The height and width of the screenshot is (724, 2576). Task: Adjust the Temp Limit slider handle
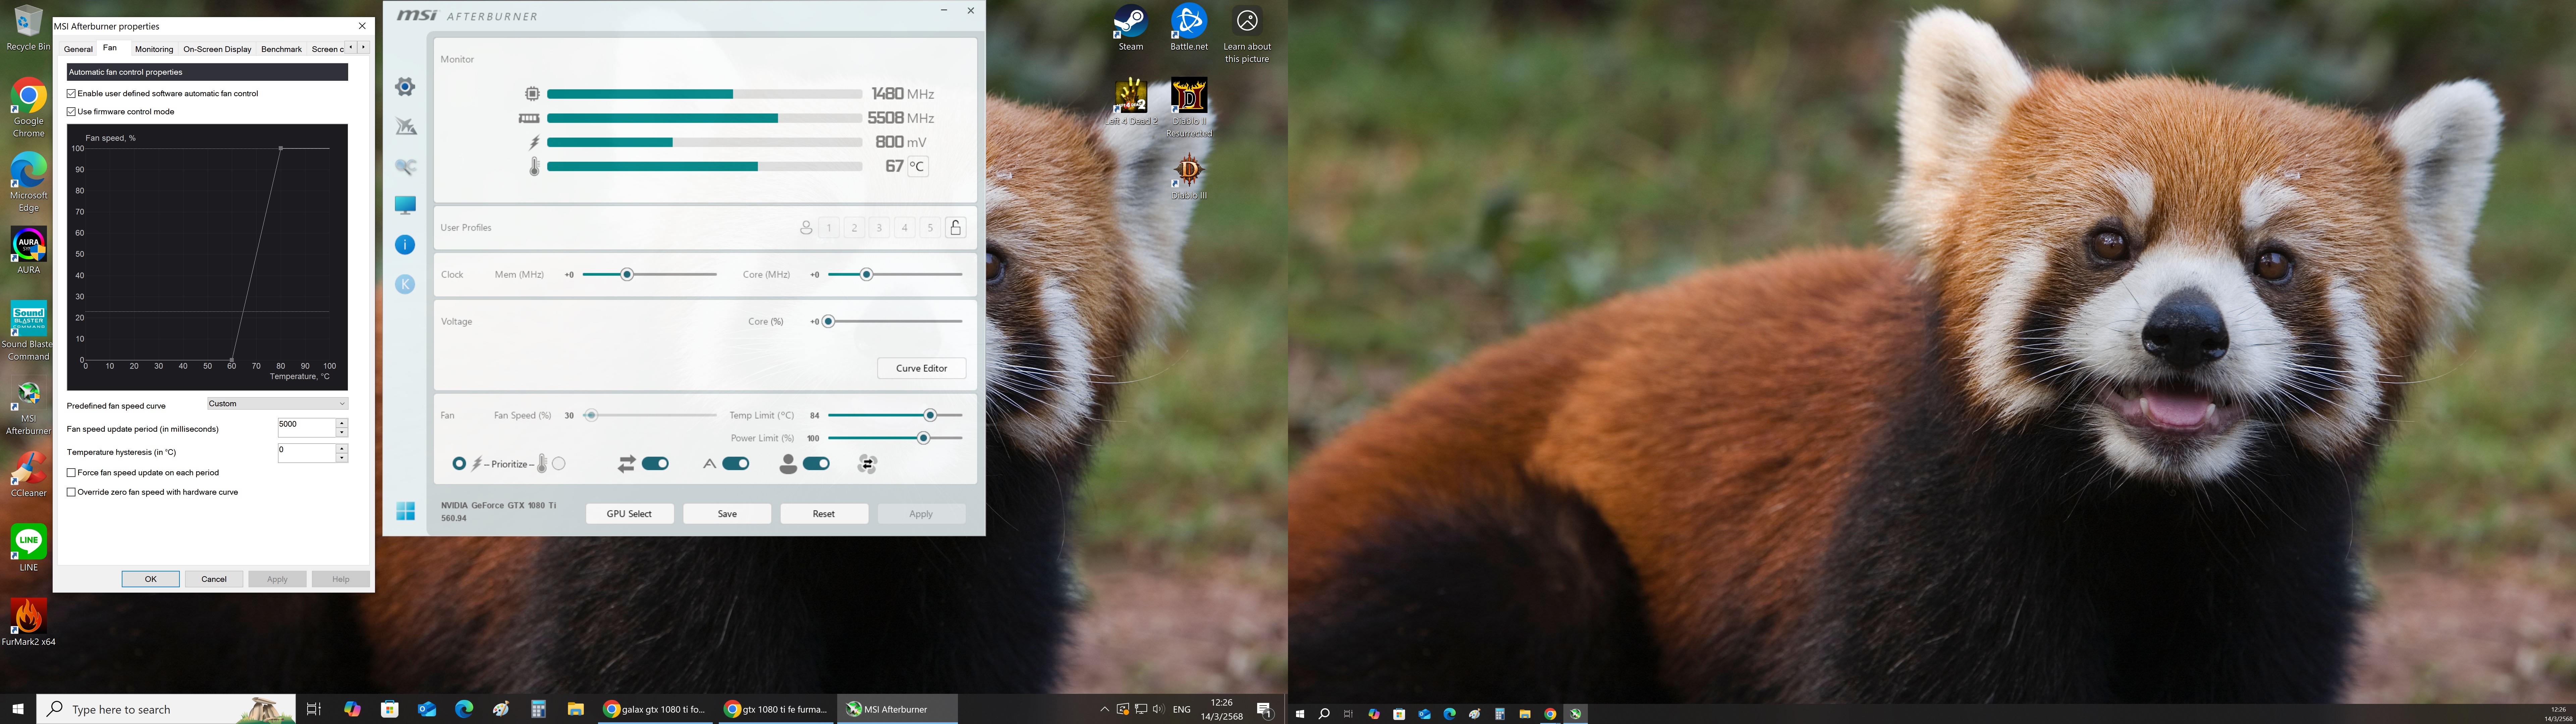[x=930, y=415]
